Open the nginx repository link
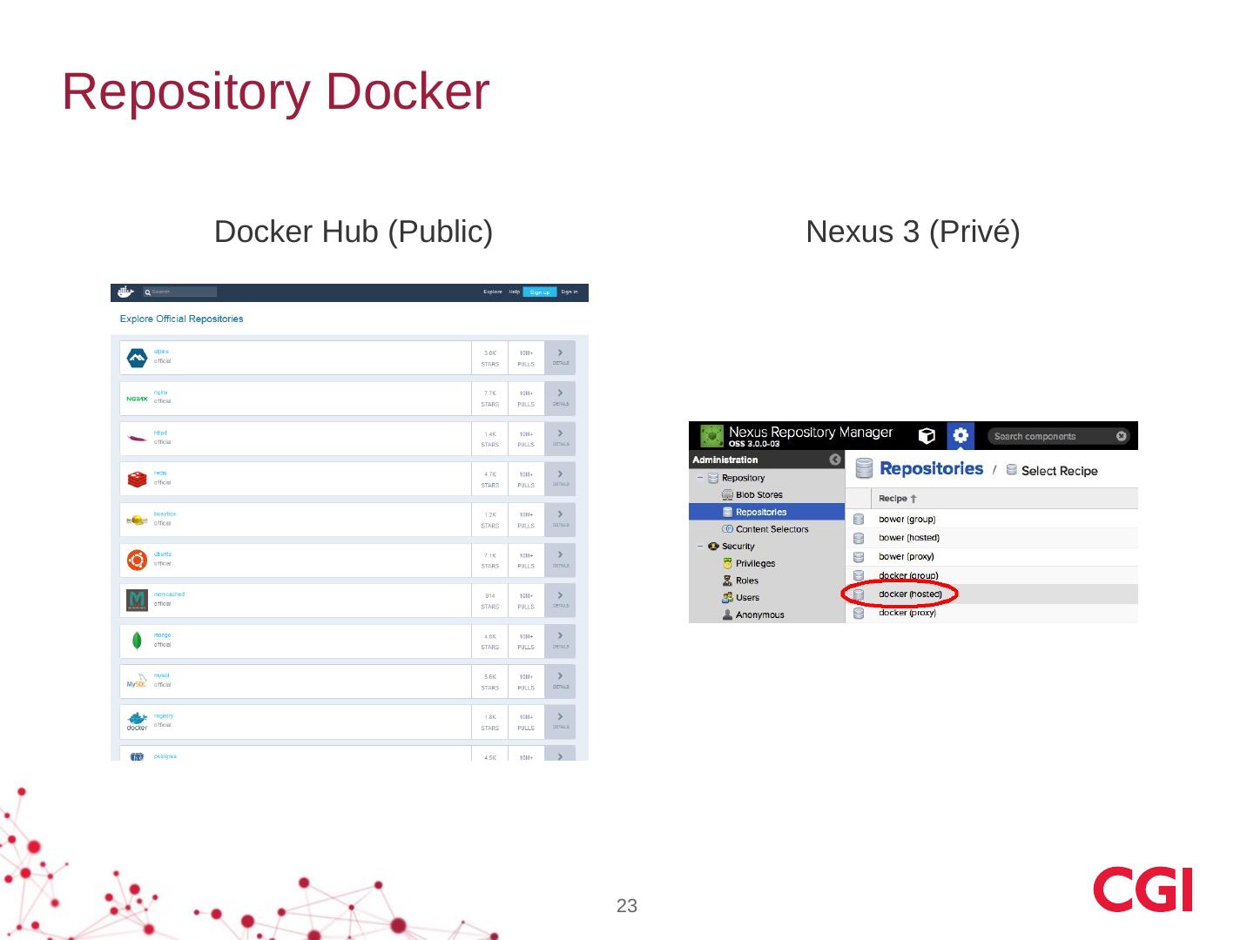The image size is (1254, 940). coord(160,393)
